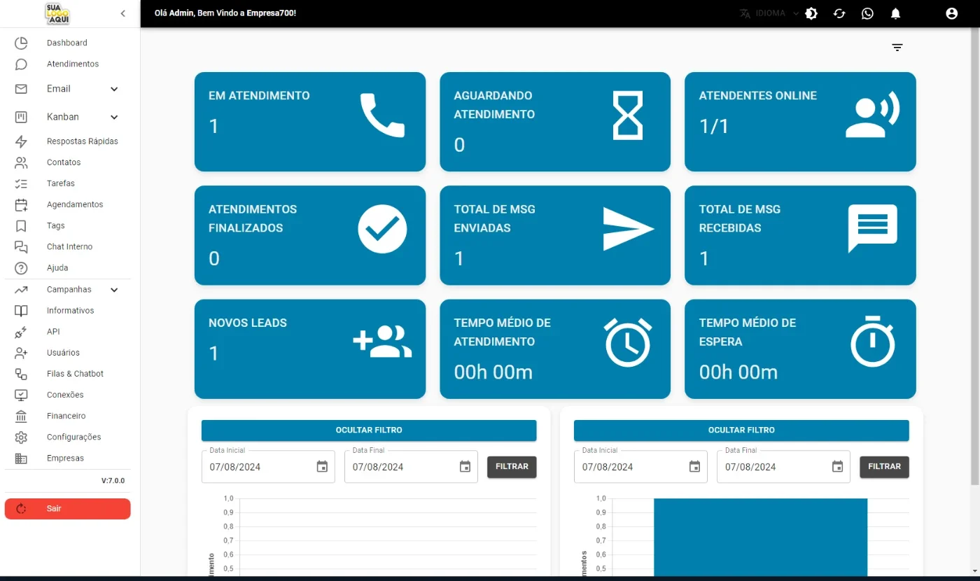Click the Atendimentos chat bubble icon

pos(21,64)
